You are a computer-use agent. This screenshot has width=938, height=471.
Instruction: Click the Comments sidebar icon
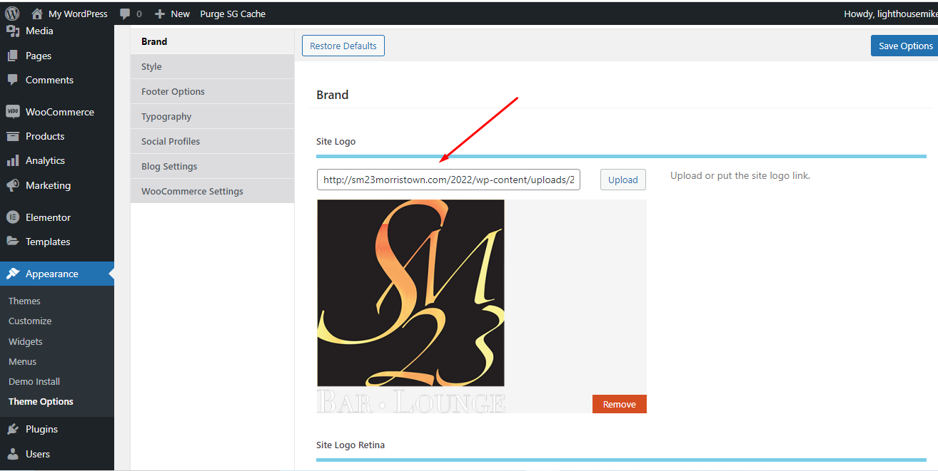tap(12, 80)
